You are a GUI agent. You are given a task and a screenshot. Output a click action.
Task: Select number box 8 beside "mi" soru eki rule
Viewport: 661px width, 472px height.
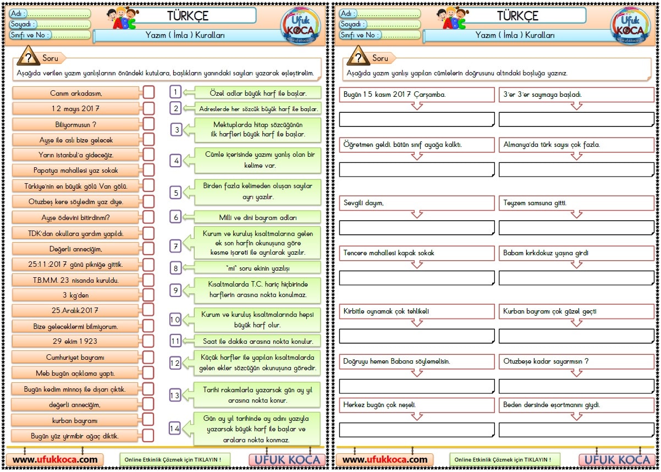[x=175, y=268]
